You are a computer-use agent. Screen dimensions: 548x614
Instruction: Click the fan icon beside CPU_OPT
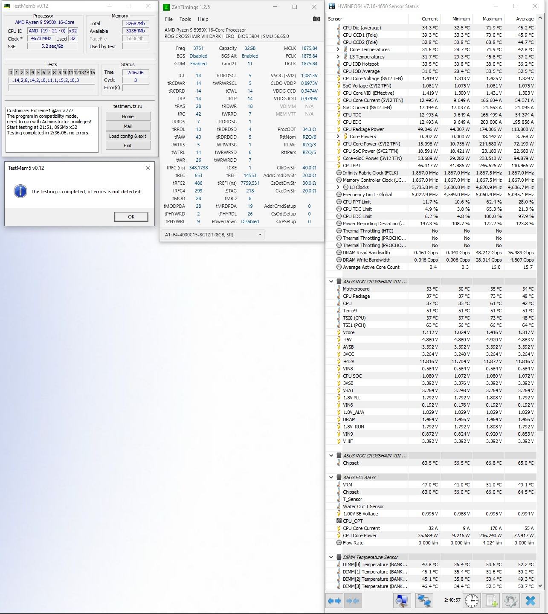click(339, 521)
